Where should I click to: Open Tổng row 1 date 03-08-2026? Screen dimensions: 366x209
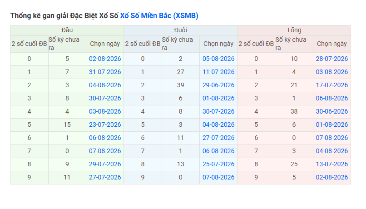click(x=331, y=72)
